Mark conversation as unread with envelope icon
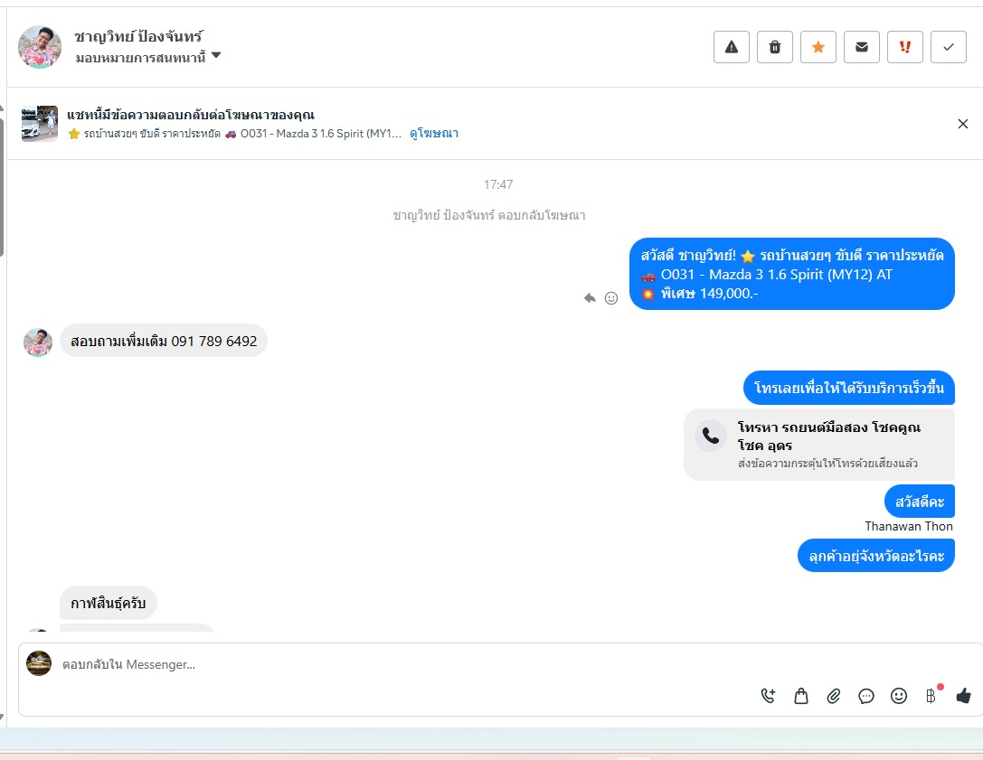Viewport: 983px width, 760px height. [862, 47]
